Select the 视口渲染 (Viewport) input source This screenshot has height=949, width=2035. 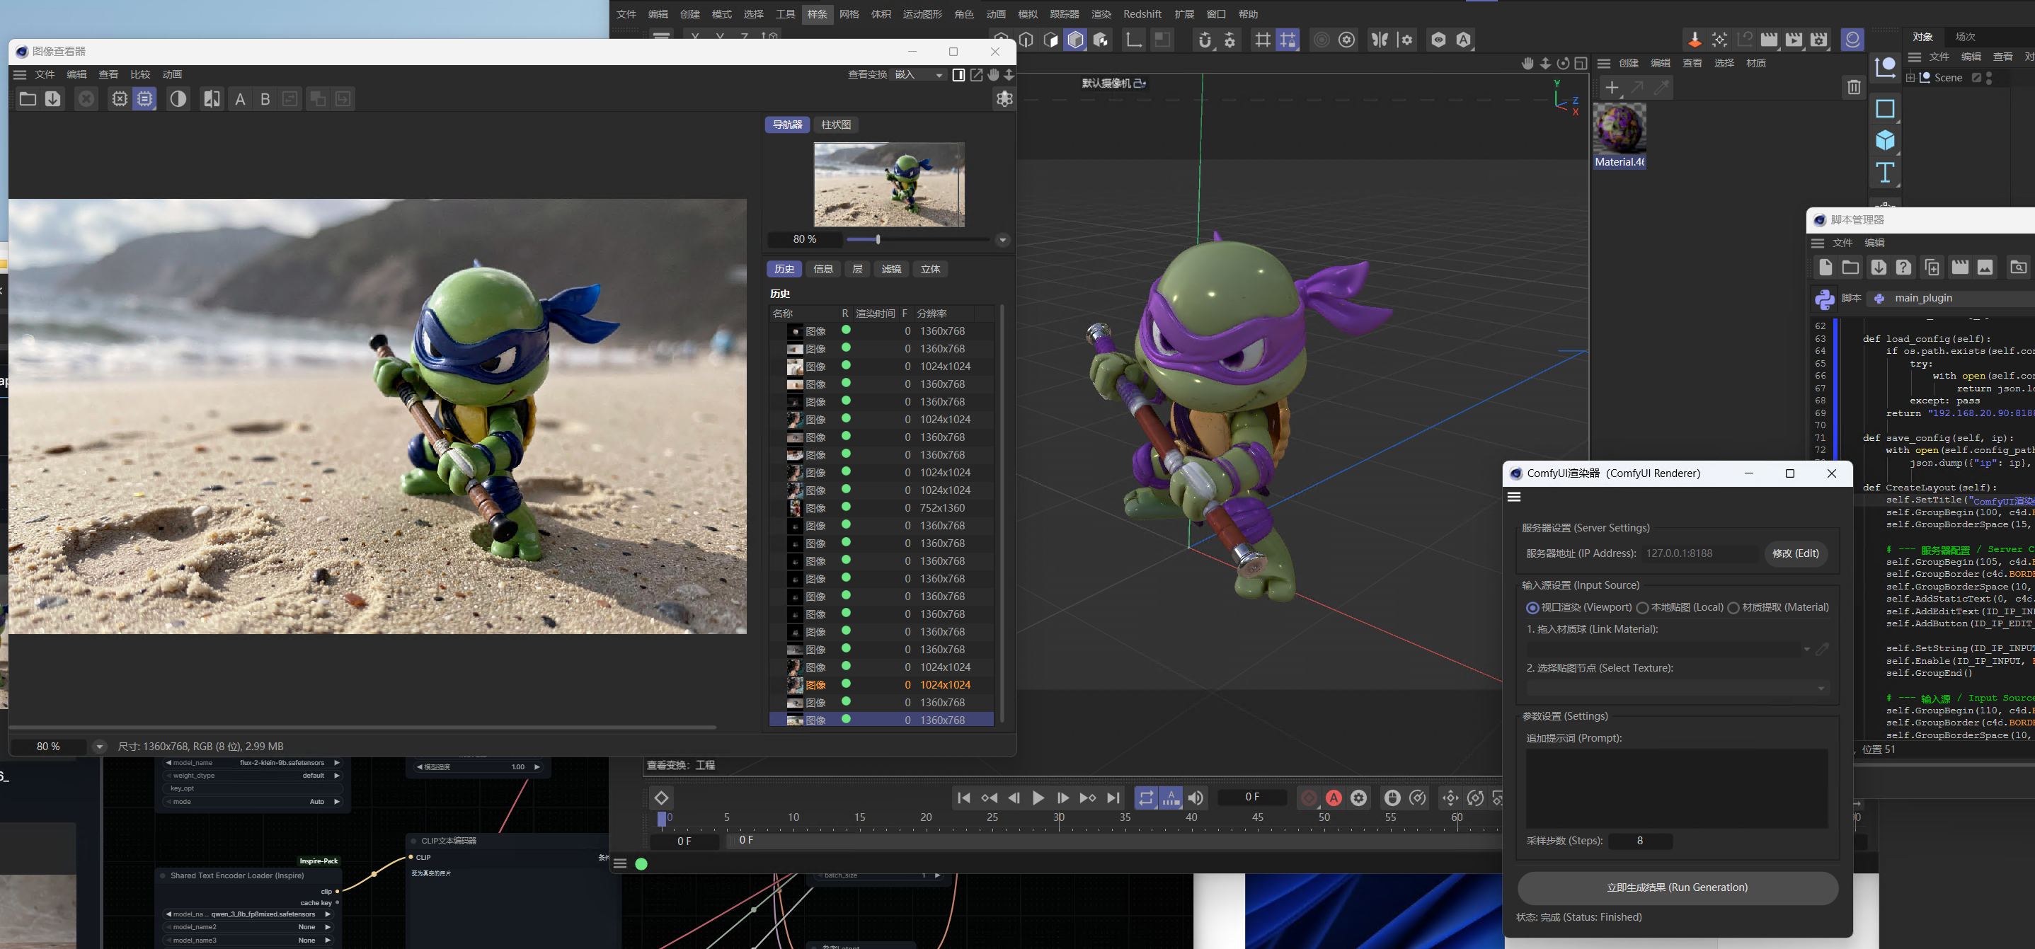point(1532,608)
